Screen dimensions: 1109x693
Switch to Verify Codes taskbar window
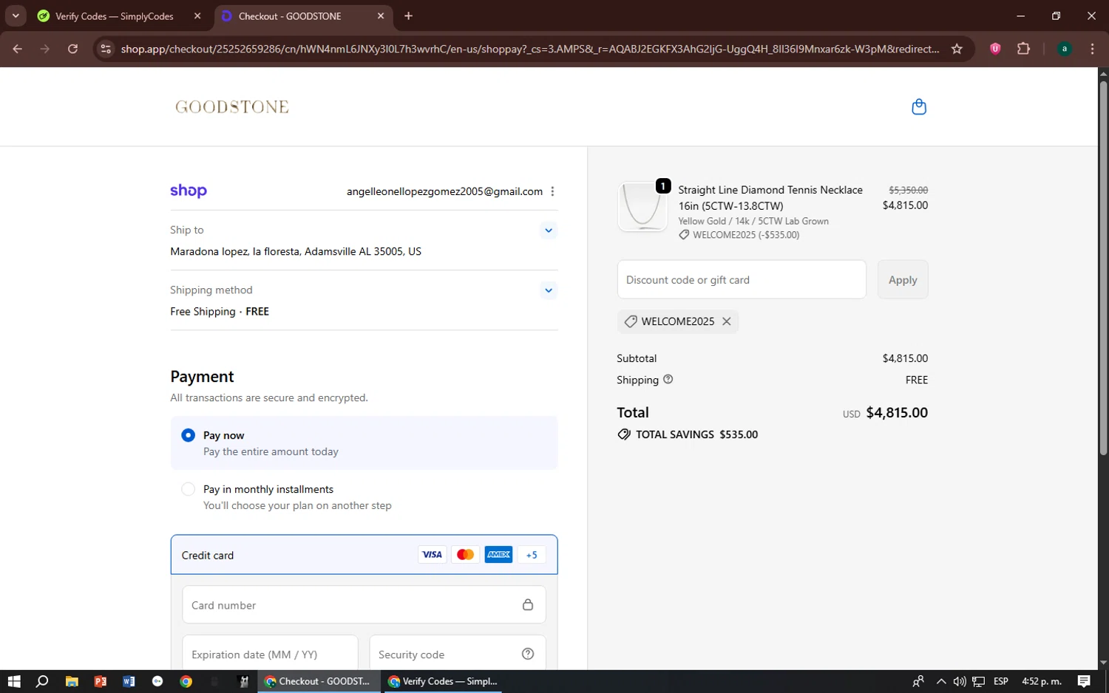click(442, 681)
